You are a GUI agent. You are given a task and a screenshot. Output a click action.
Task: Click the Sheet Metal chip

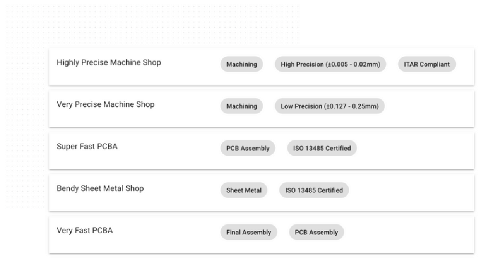pyautogui.click(x=244, y=190)
